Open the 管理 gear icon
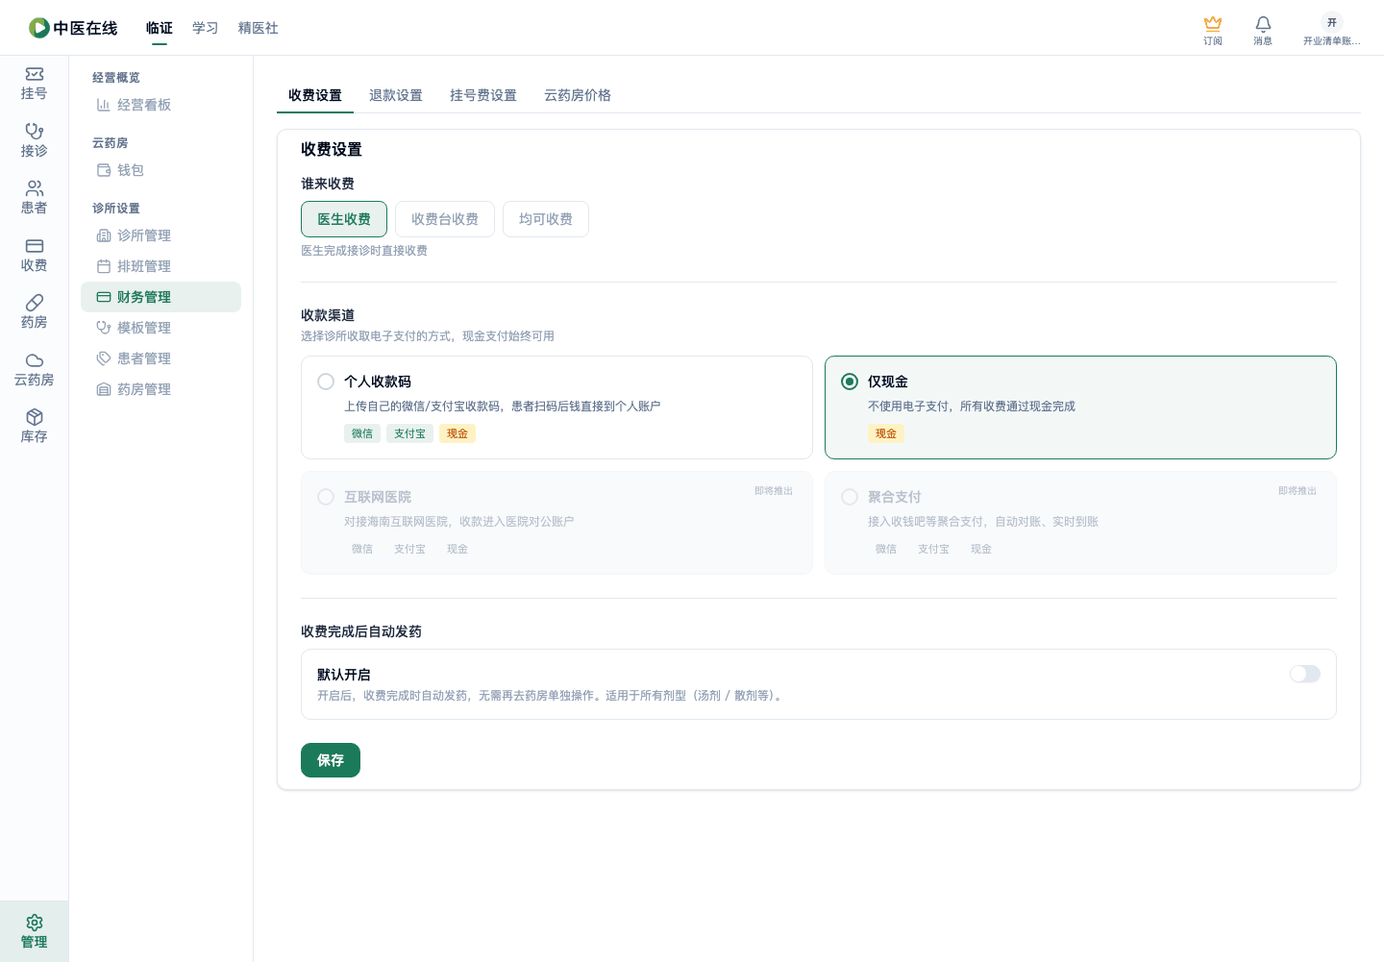This screenshot has width=1384, height=962. [x=35, y=923]
